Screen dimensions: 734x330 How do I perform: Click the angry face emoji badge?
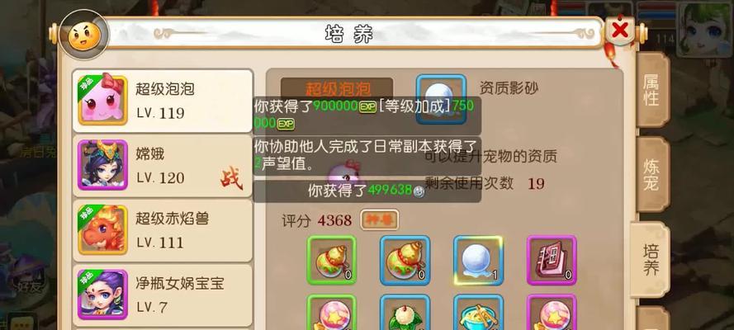pos(84,35)
